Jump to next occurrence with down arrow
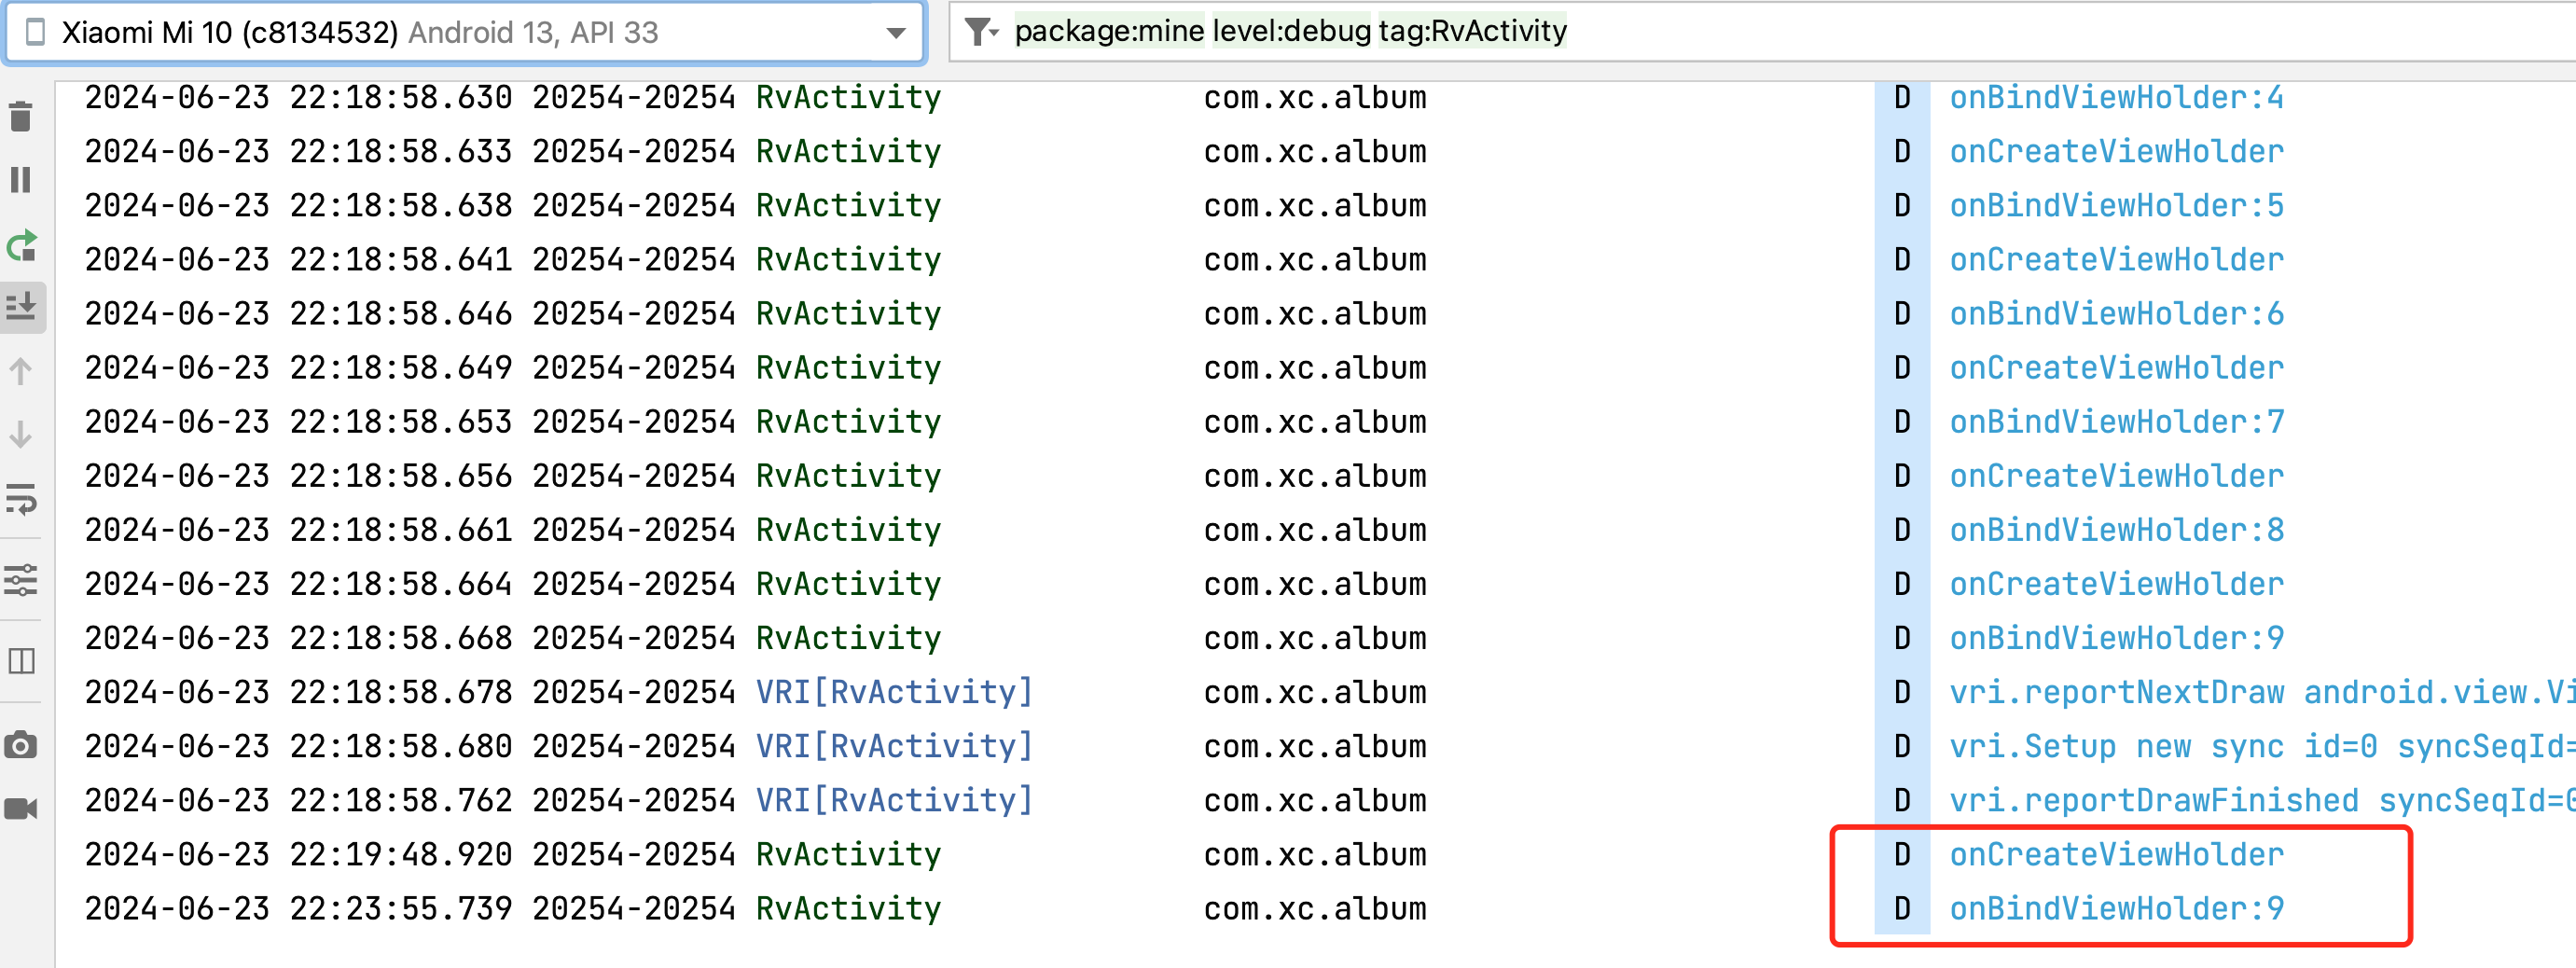Screen dimensions: 2576x968 [21, 435]
